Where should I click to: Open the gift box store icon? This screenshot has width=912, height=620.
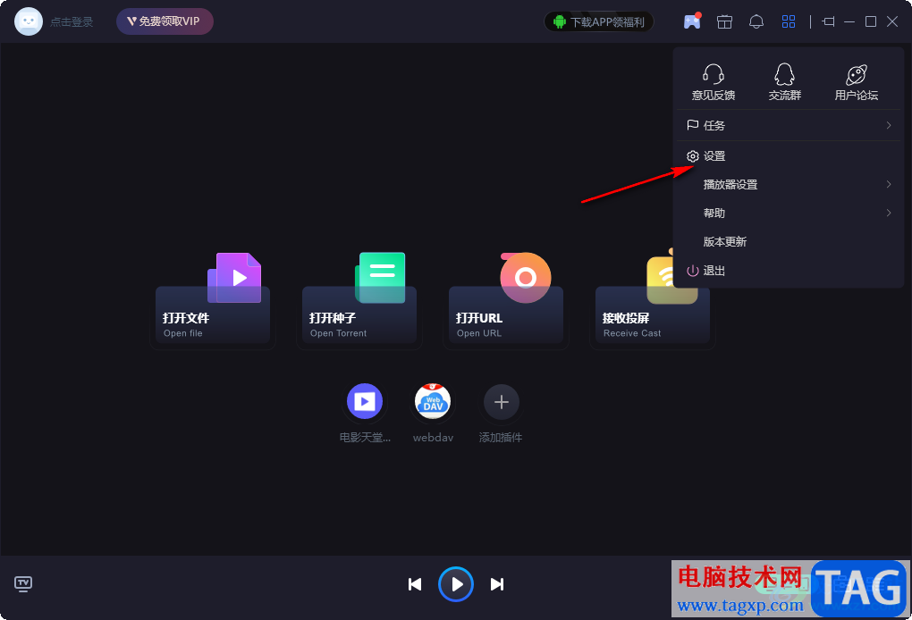pyautogui.click(x=724, y=22)
